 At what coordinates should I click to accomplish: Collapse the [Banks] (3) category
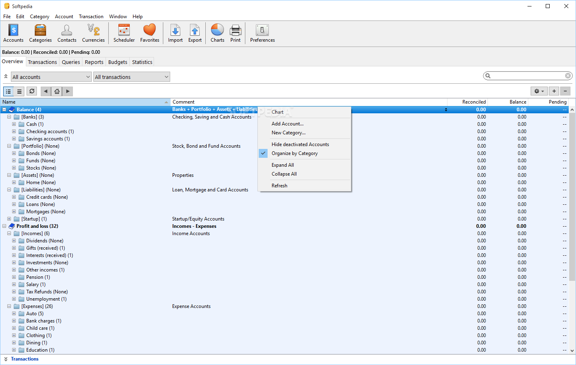point(9,117)
